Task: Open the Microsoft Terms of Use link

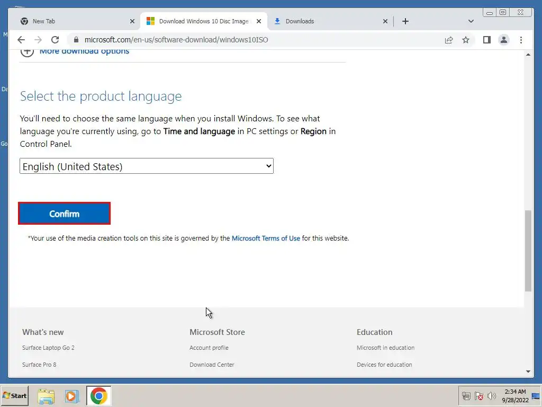Action: pos(266,238)
